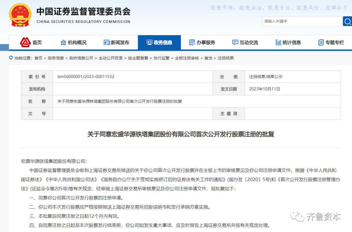The height and width of the screenshot is (232, 352).
Task: Open 按主题查看 breadcrumb link
Action: (x=138, y=58)
